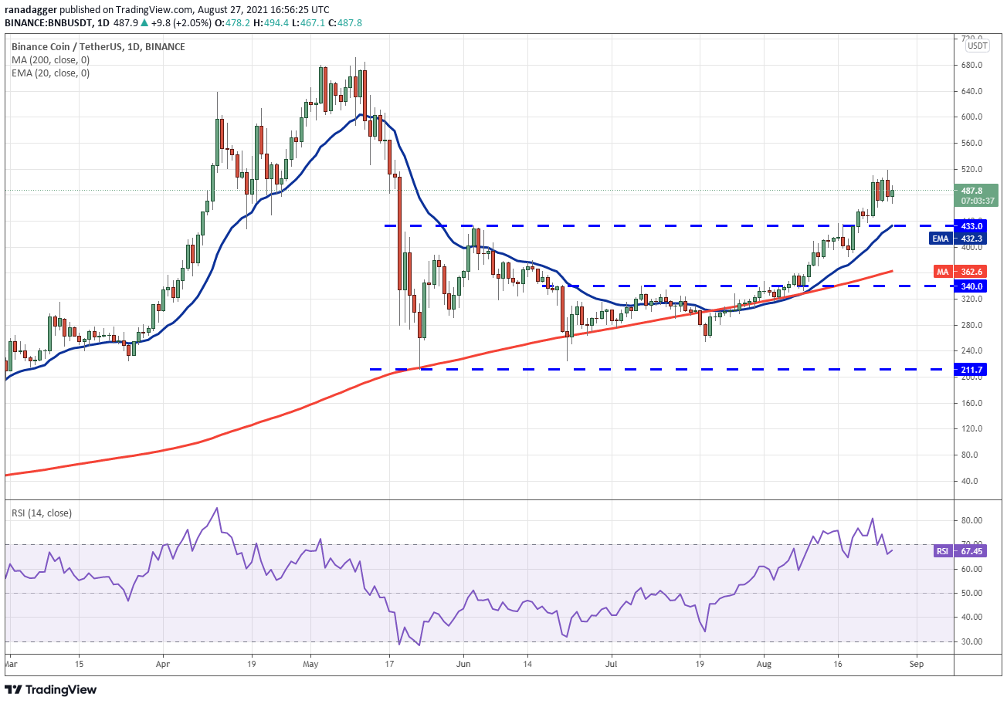Screen dimensions: 1007x704
Task: Click the RSI 67.45 value label
Action: point(972,551)
